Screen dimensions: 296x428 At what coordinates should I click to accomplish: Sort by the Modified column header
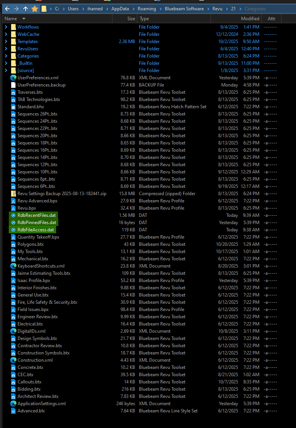point(250,19)
